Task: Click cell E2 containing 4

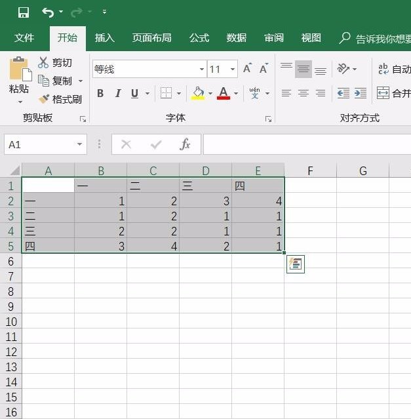Action: click(258, 201)
